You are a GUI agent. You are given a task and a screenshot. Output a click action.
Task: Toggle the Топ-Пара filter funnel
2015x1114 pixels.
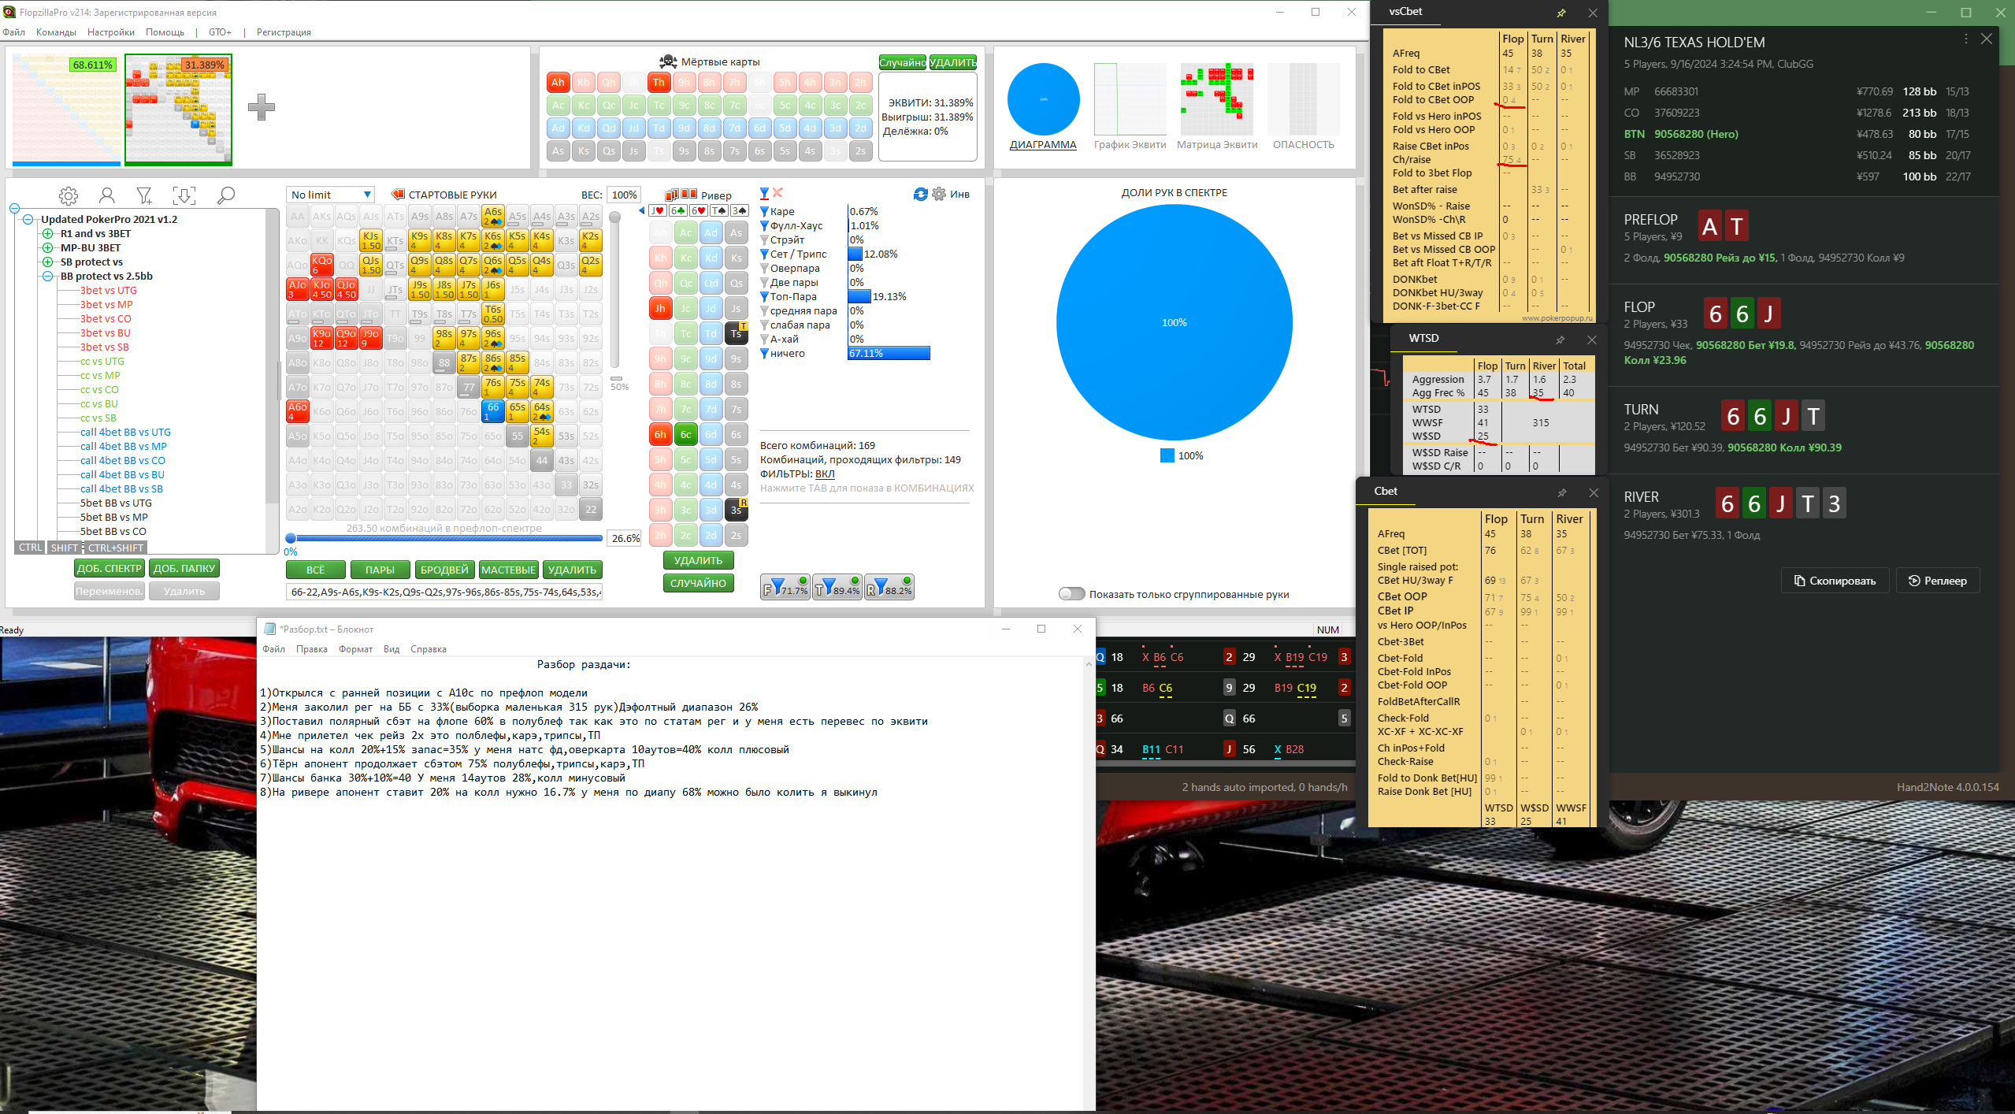click(x=764, y=296)
